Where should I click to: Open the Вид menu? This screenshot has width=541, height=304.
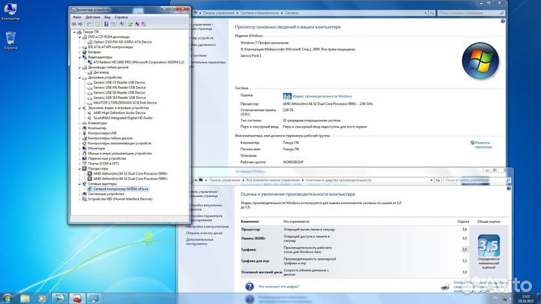(x=107, y=17)
